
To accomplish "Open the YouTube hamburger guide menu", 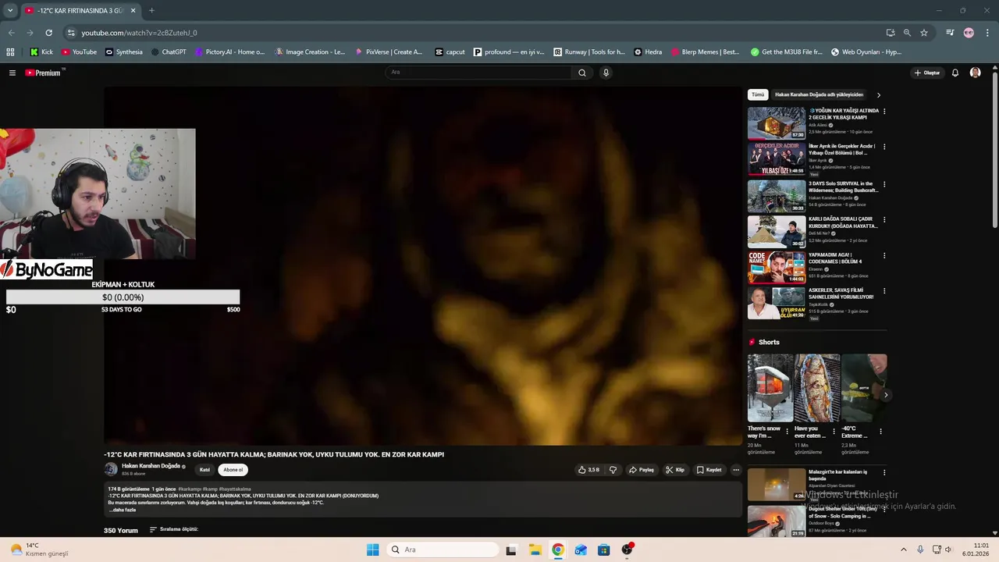I will click(x=12, y=73).
